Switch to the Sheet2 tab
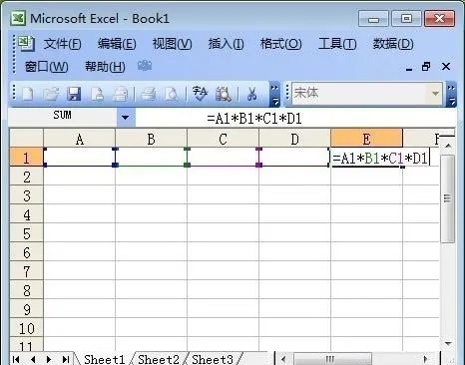This screenshot has width=465, height=365. click(x=159, y=359)
